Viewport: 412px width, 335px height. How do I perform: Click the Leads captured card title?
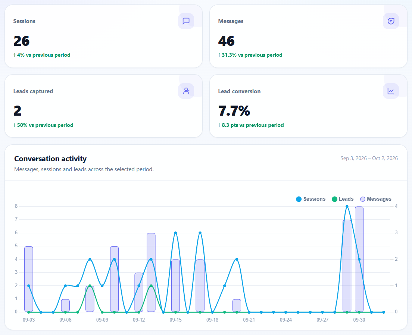[x=33, y=91]
